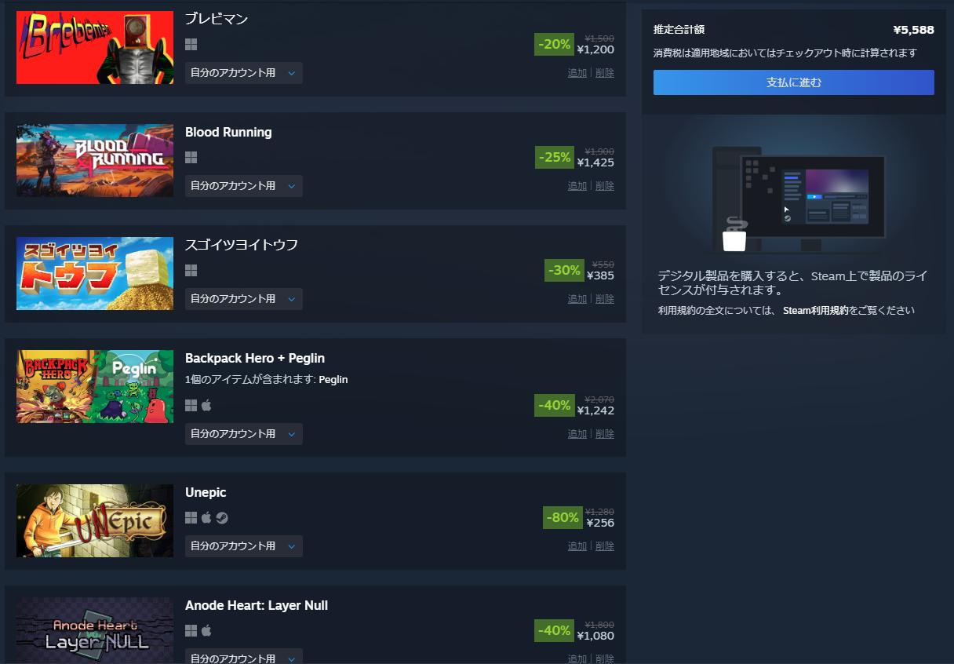The width and height of the screenshot is (954, 664).
Task: Click the SteamOS icon beside Unepic
Action: click(x=222, y=518)
